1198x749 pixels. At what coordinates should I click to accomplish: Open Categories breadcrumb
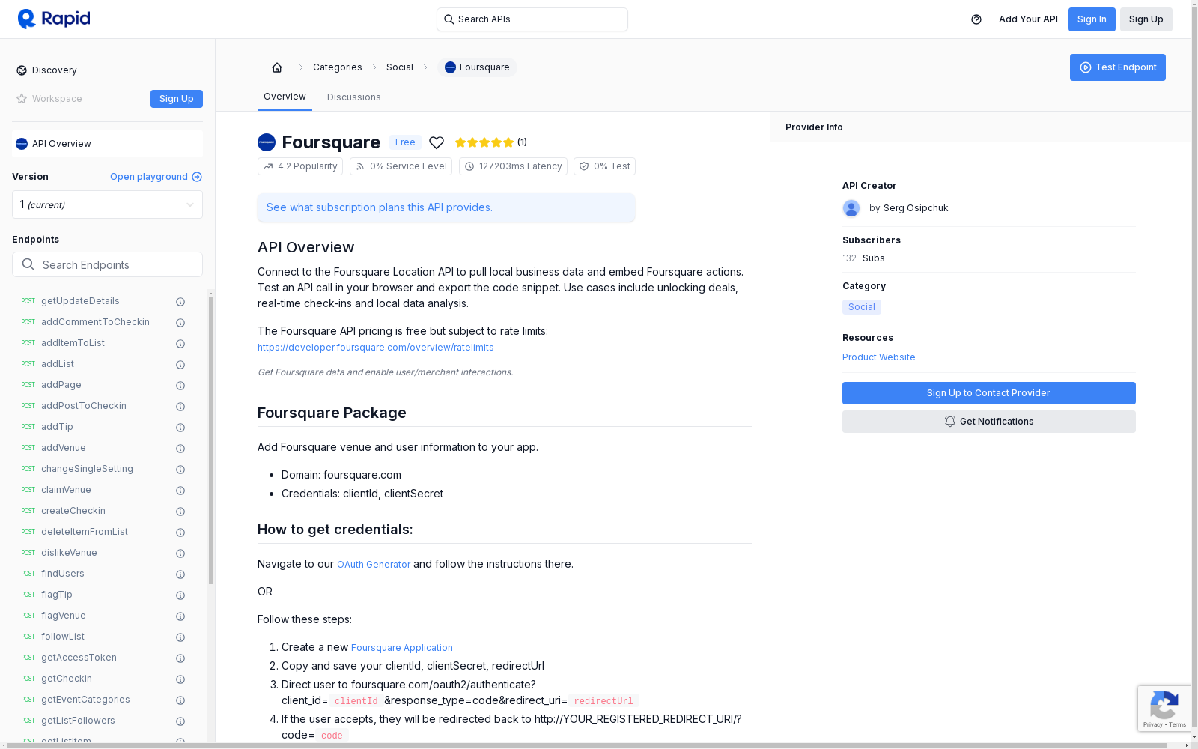[338, 67]
